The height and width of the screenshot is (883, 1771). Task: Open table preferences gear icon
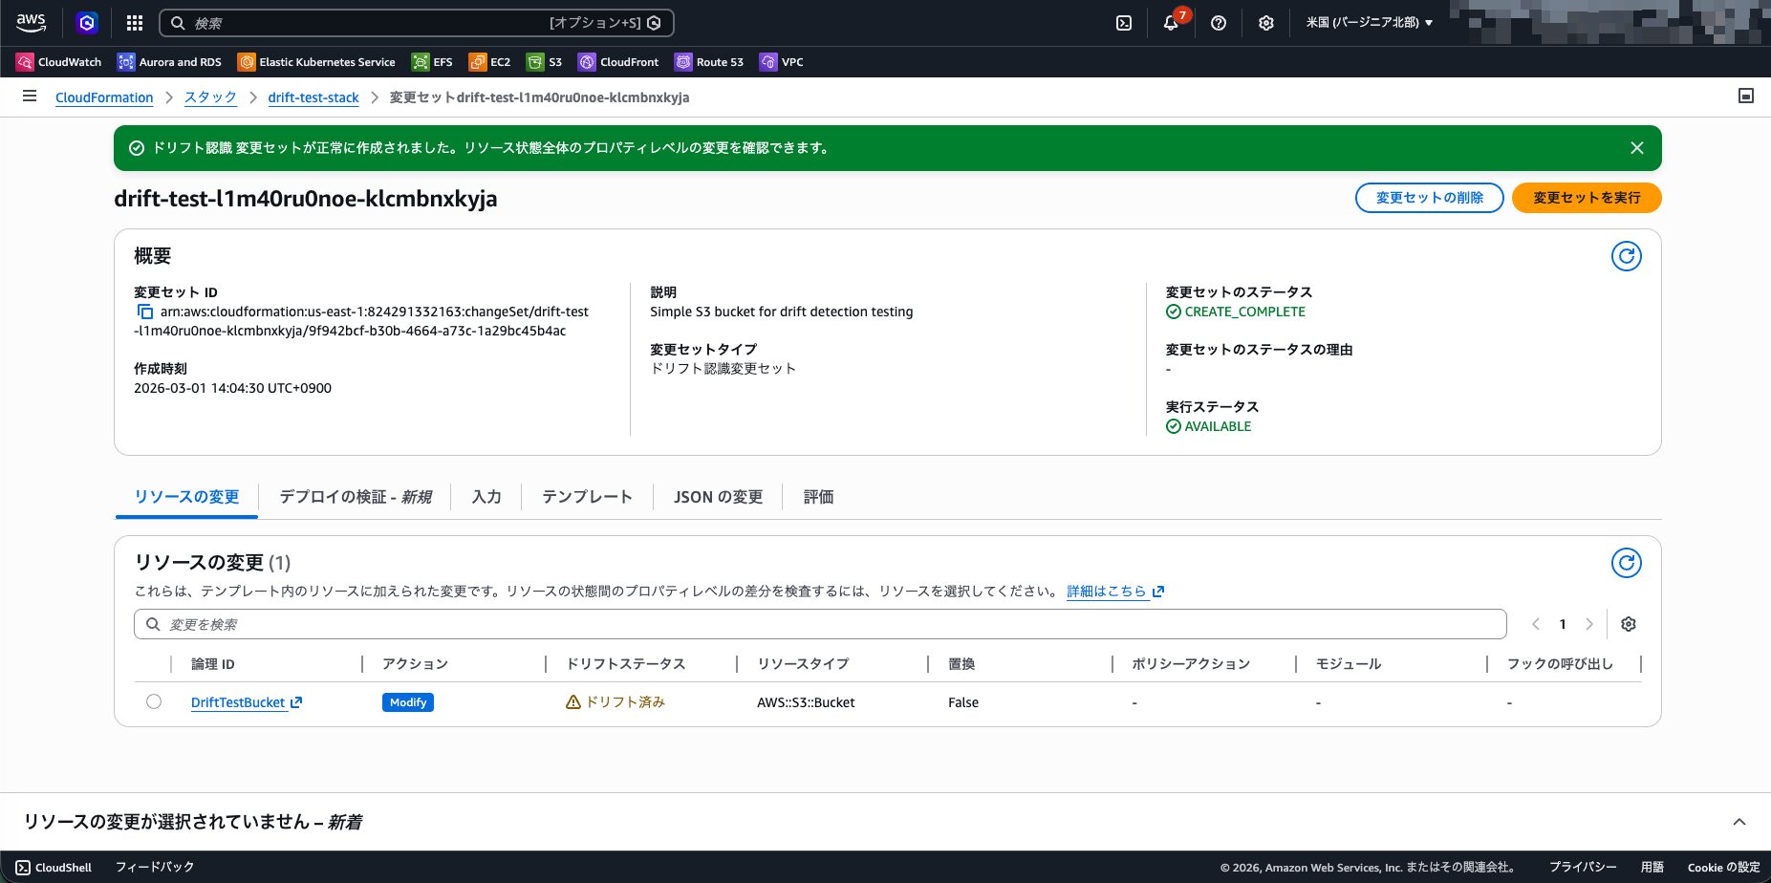click(1629, 624)
